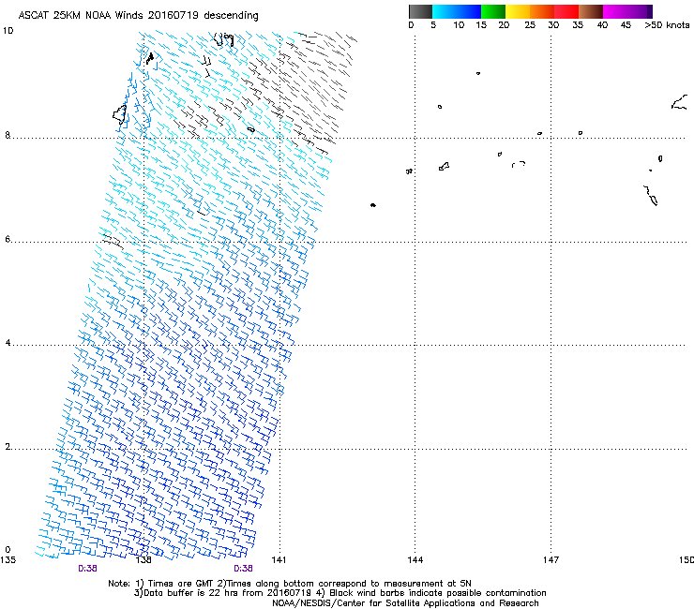Click the note line beginning "3)Data buffer is 22 hrs"

click(x=339, y=593)
